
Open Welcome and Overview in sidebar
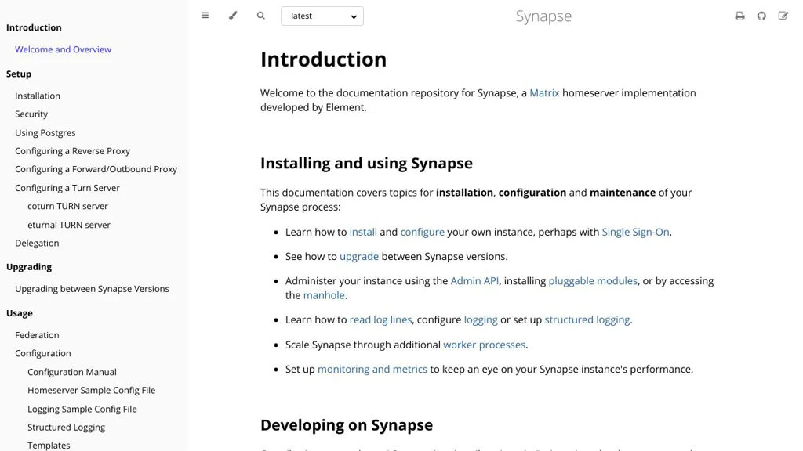tap(63, 49)
